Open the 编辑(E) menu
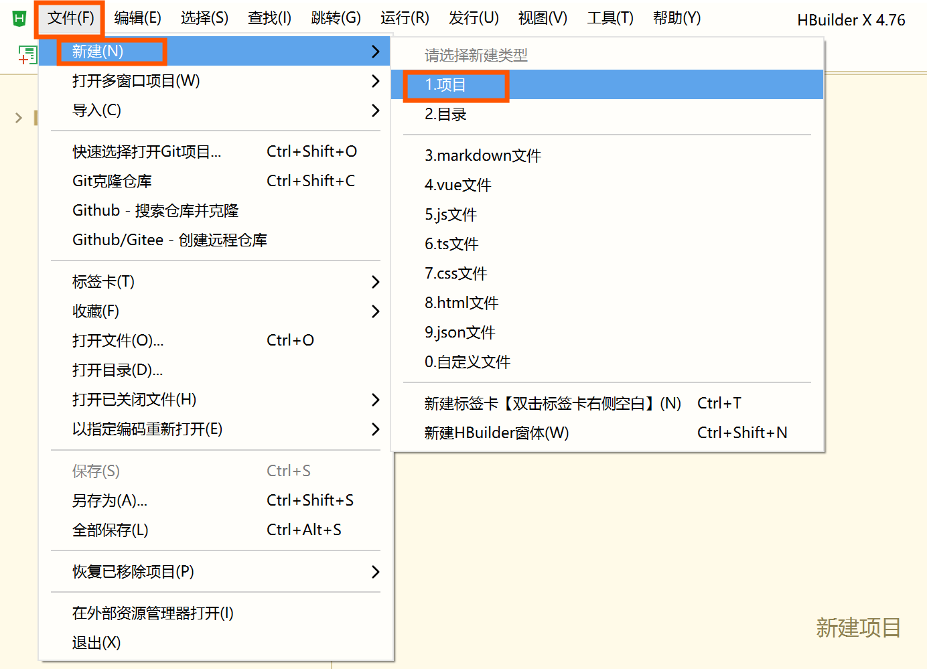 tap(137, 18)
